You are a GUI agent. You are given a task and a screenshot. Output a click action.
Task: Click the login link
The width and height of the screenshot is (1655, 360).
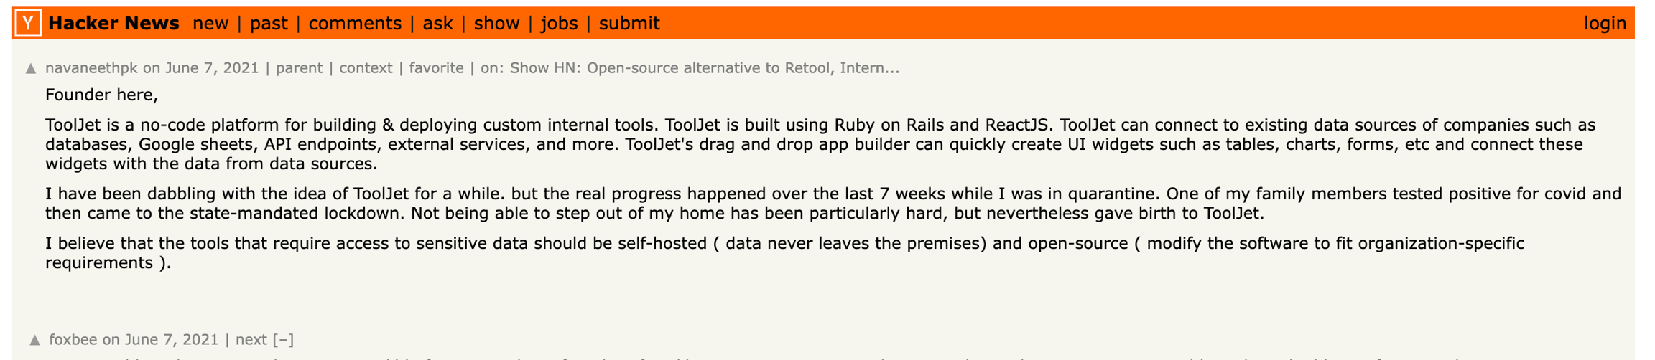[x=1605, y=24]
